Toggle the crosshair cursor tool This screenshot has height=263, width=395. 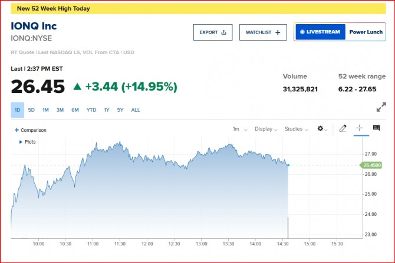pos(360,128)
